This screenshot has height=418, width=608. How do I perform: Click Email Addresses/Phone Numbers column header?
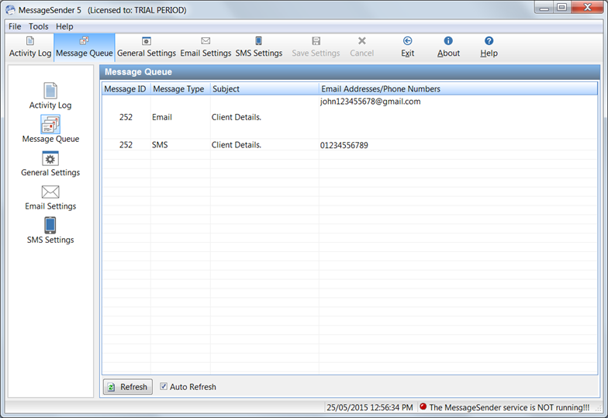coord(458,88)
